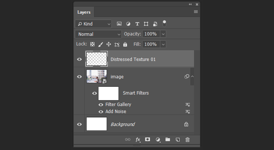Open the Kind filter dropdown
Viewport: 274px width, 150px height.
[93, 24]
